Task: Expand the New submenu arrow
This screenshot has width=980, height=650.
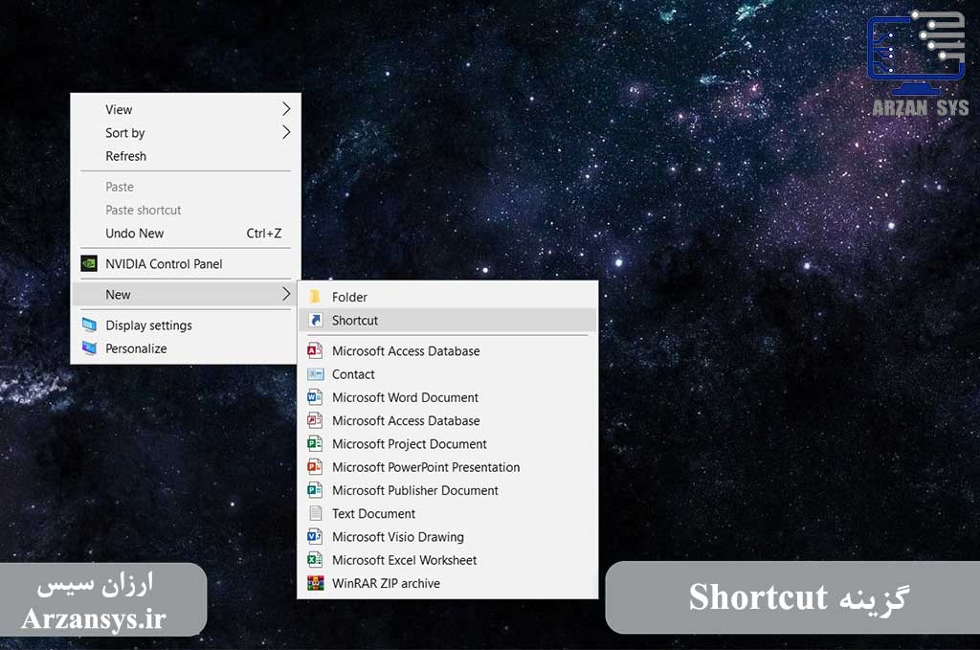Action: tap(286, 294)
